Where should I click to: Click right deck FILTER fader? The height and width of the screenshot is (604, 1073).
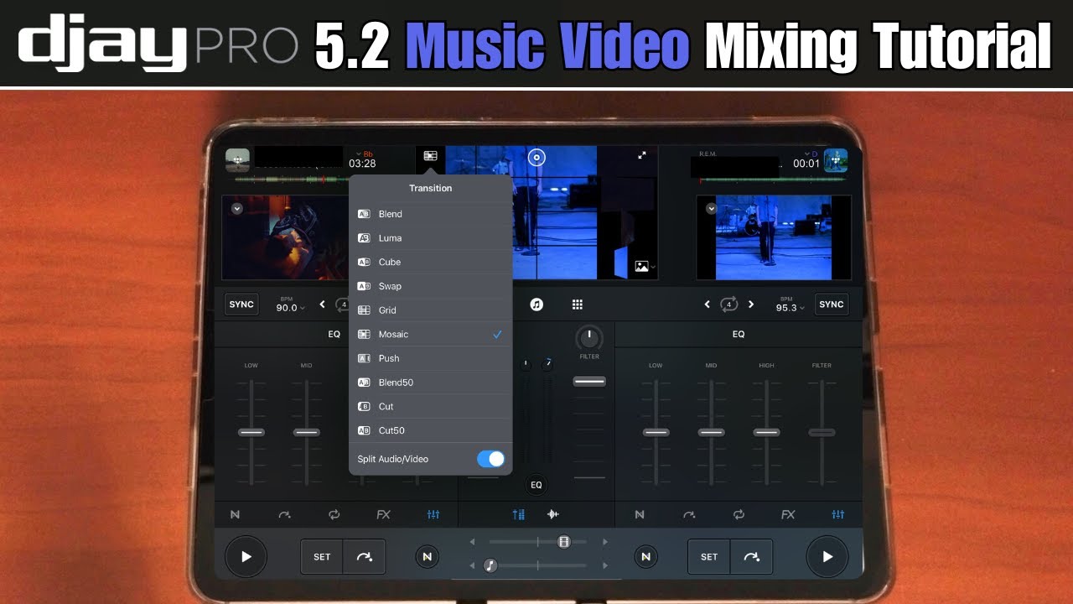(x=822, y=432)
